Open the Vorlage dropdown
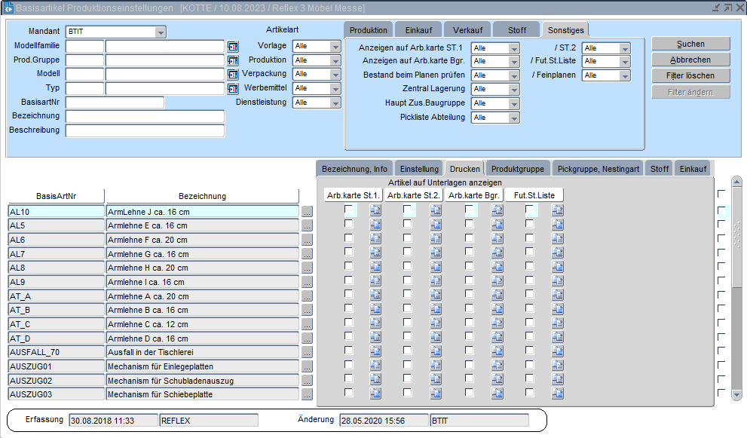Image resolution: width=747 pixels, height=438 pixels. point(336,46)
